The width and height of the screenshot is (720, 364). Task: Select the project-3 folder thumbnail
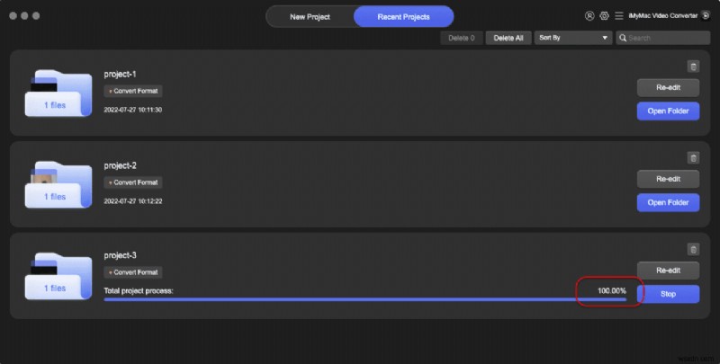point(58,276)
